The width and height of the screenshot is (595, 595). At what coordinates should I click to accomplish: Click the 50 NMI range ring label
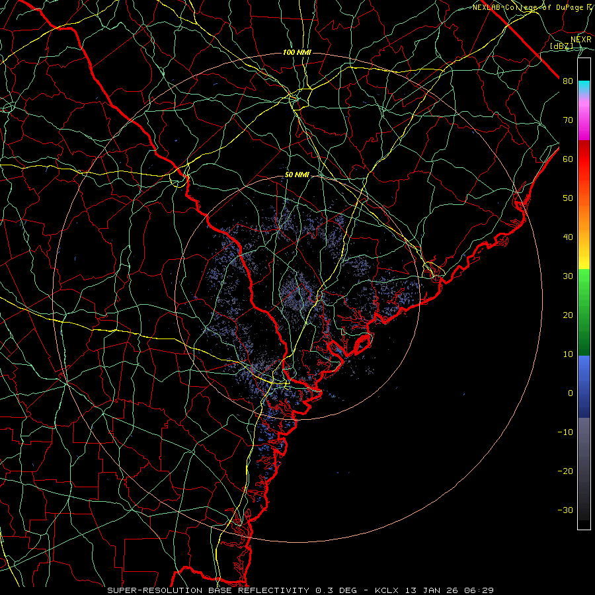pyautogui.click(x=297, y=175)
